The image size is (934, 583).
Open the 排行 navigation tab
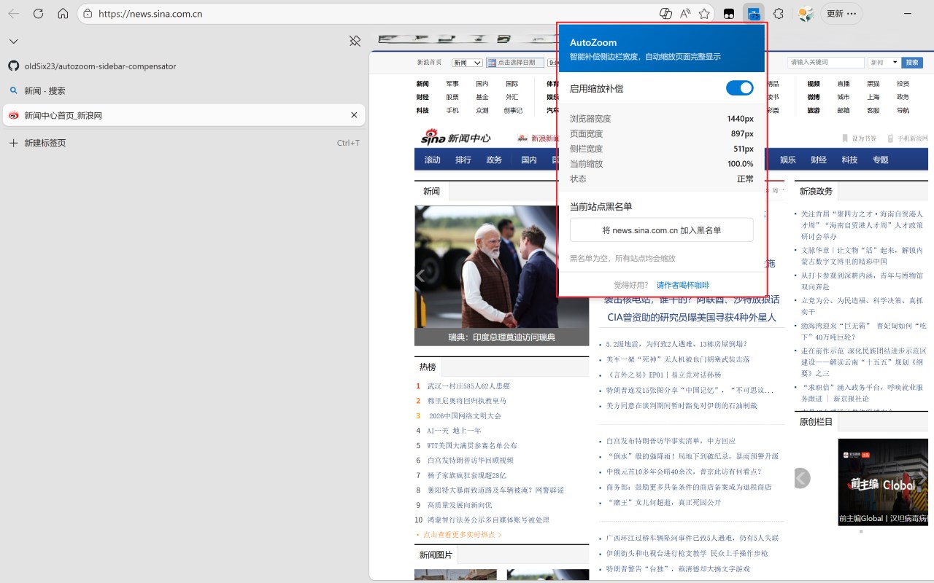click(463, 160)
